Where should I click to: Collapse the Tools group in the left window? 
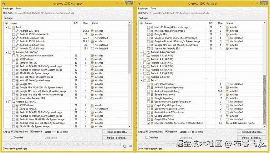[x=6, y=27]
